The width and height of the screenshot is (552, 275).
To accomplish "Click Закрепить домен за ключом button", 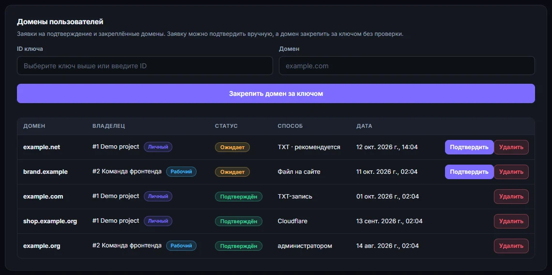I will coord(276,93).
